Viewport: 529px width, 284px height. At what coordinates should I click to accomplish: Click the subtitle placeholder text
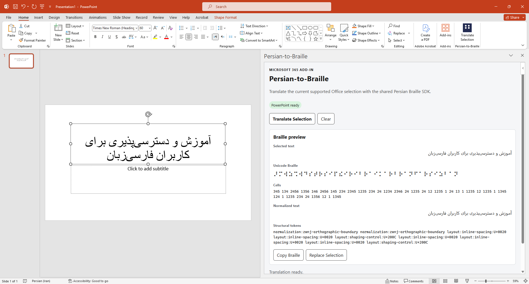(x=148, y=169)
